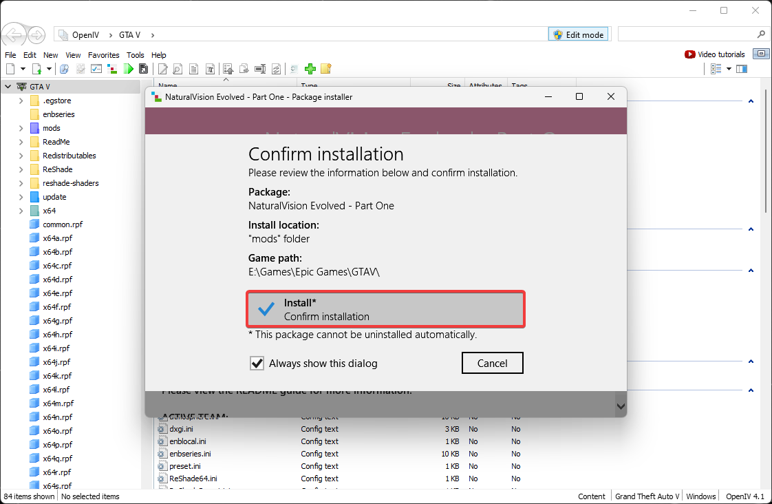Screen dimensions: 772x504
Task: Expand the x64 folder node
Action: click(21, 211)
